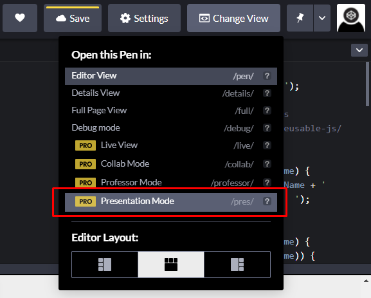Click the /pen/ URL text
Image resolution: width=371 pixels, height=298 pixels.
click(243, 77)
